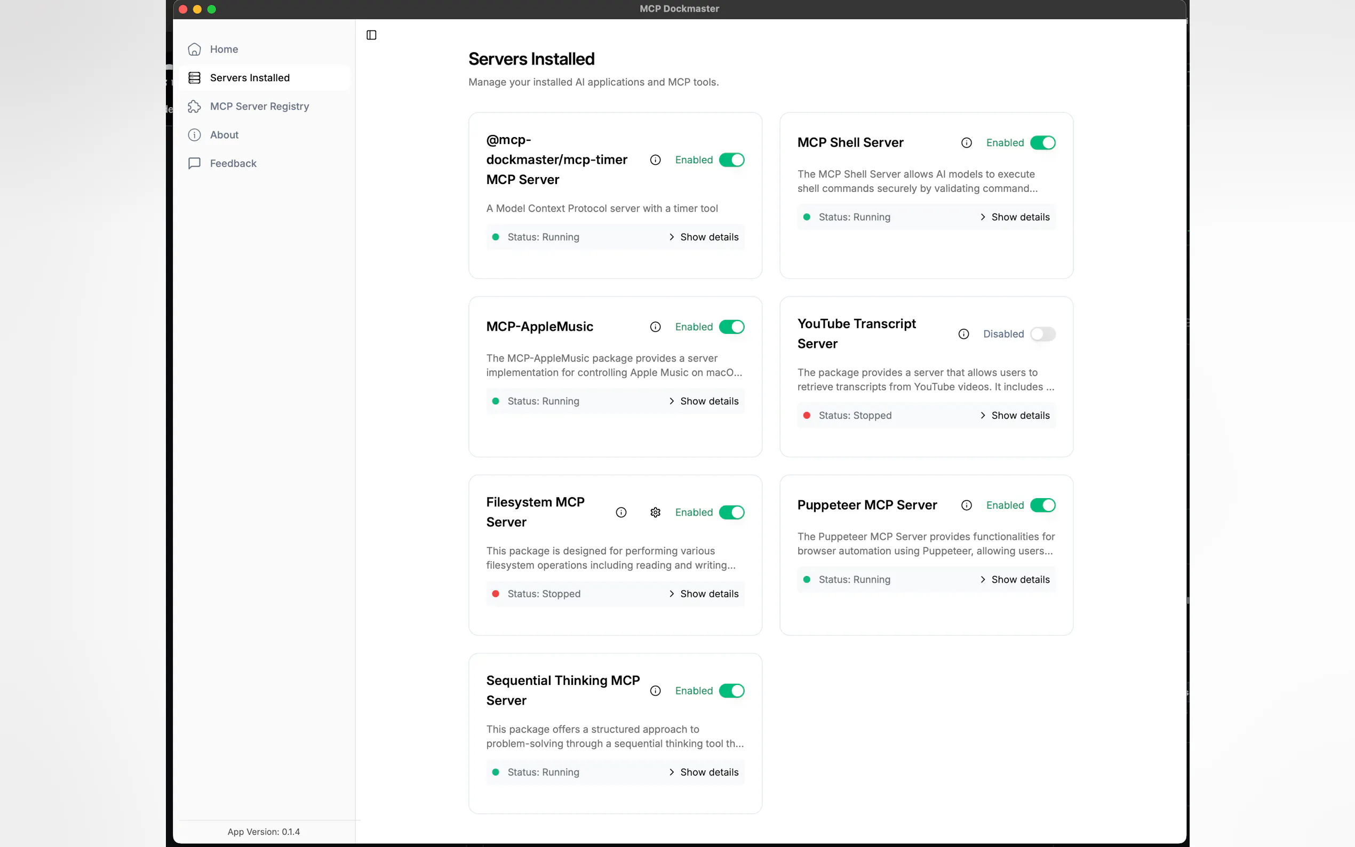Click the info icon for MCP-AppleMusic
Viewport: 1355px width, 847px height.
coord(656,326)
